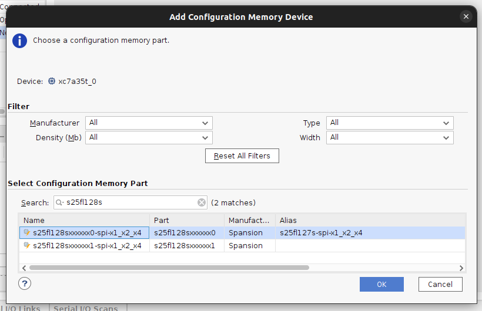Sort by the Alias column header
Viewport: 482px width, 311px height.
[x=370, y=221]
